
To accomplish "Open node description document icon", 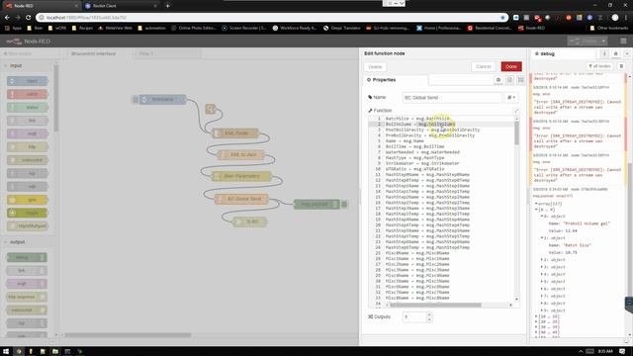I will point(509,80).
